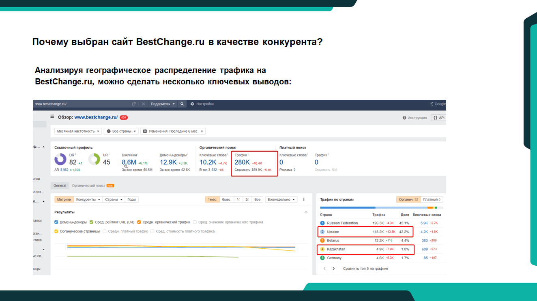This screenshot has height=301, width=537.
Task: Switch traffic by country to Органич.
Action: 408,200
